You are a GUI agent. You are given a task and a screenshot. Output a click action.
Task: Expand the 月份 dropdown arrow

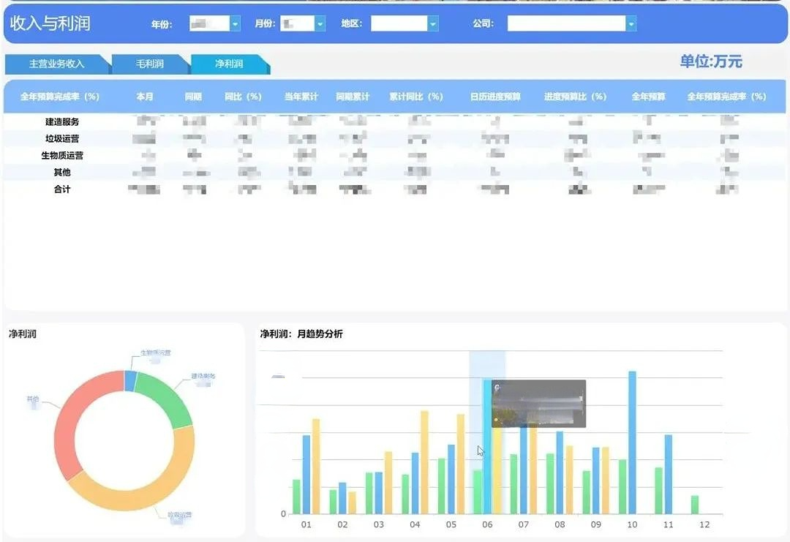pyautogui.click(x=320, y=24)
